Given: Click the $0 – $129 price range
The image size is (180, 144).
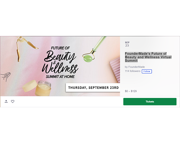Looking at the screenshot, I should coord(131,91).
